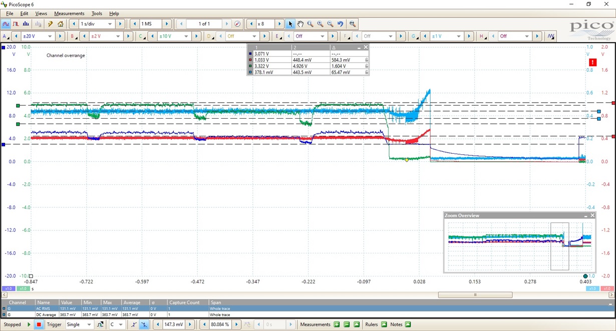Open channel A ±20 V range dropdown
Viewport: 616px width, 331px height.
coord(50,36)
